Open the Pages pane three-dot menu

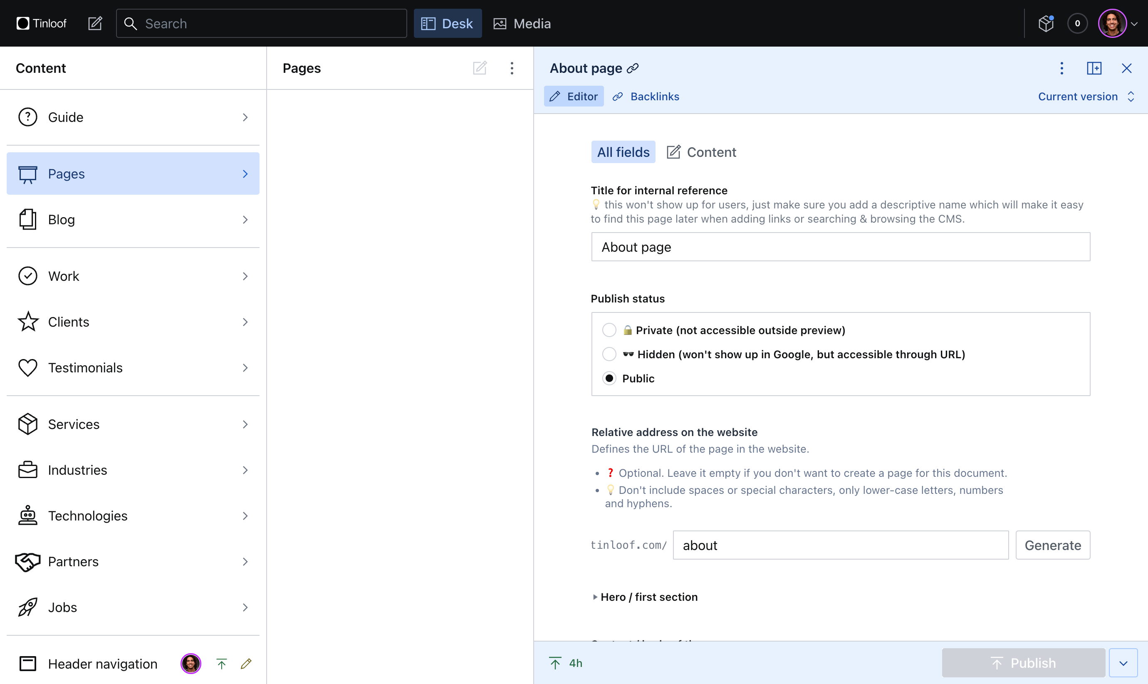click(x=512, y=68)
